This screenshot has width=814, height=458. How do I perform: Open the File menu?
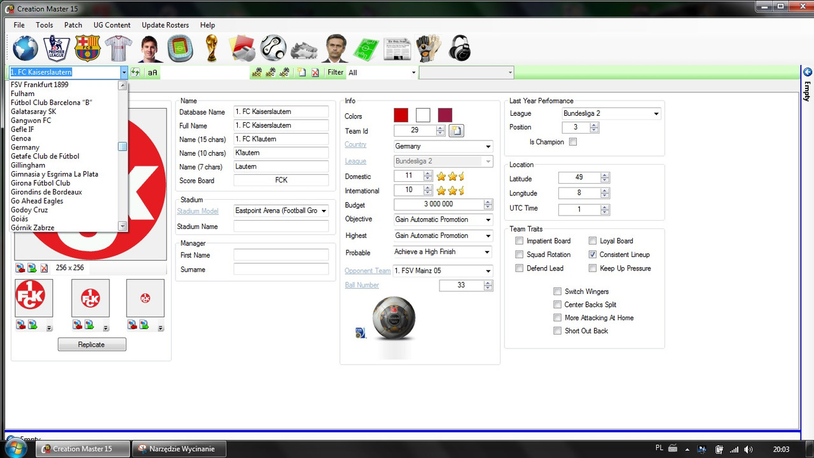(19, 25)
